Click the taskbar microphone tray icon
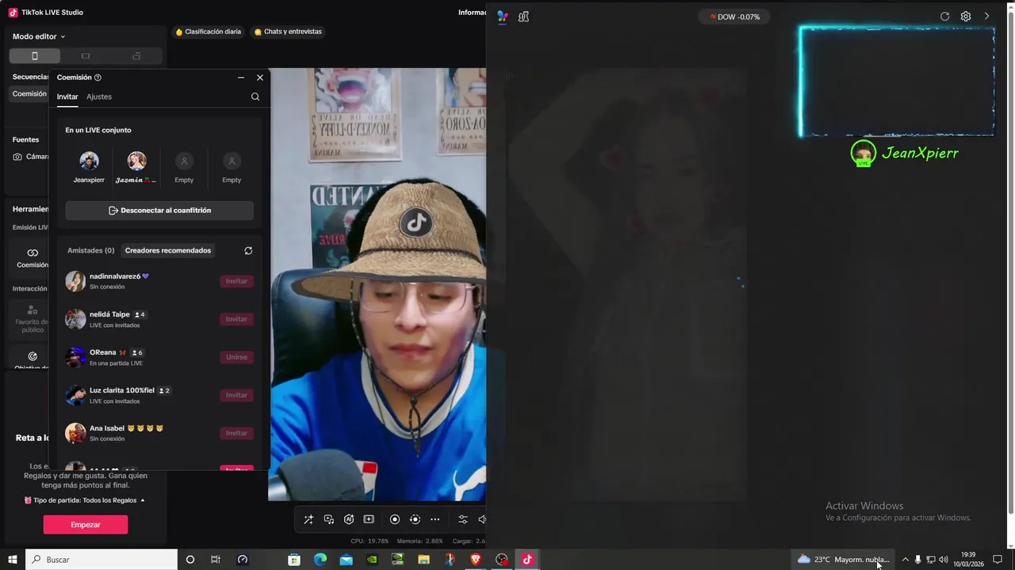Image resolution: width=1015 pixels, height=570 pixels. (918, 560)
